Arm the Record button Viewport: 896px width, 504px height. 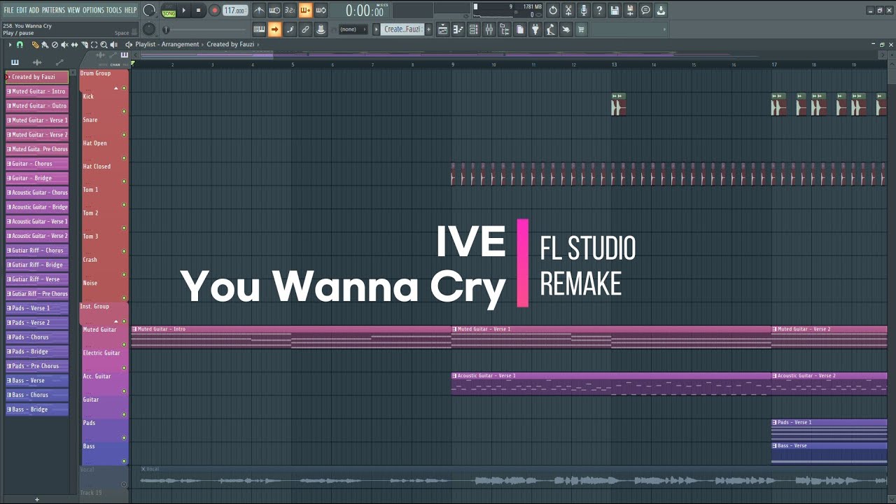215,10
